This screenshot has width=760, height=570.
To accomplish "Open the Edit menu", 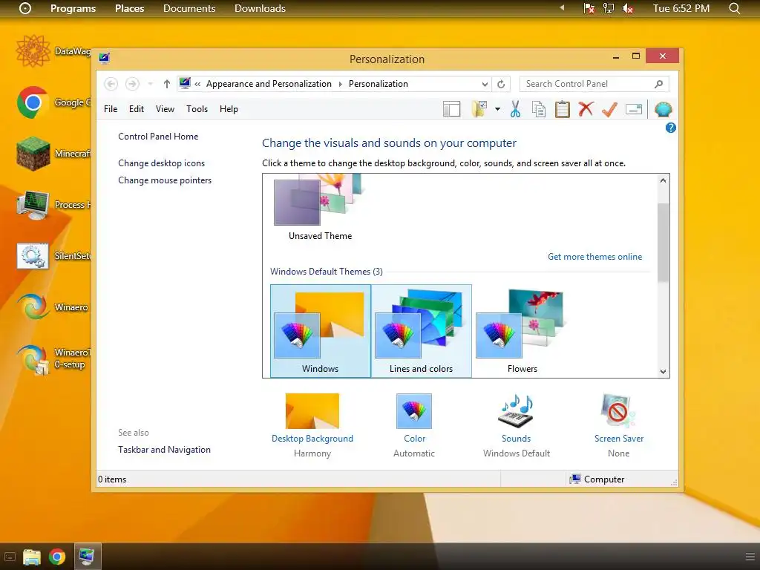I will [x=137, y=109].
